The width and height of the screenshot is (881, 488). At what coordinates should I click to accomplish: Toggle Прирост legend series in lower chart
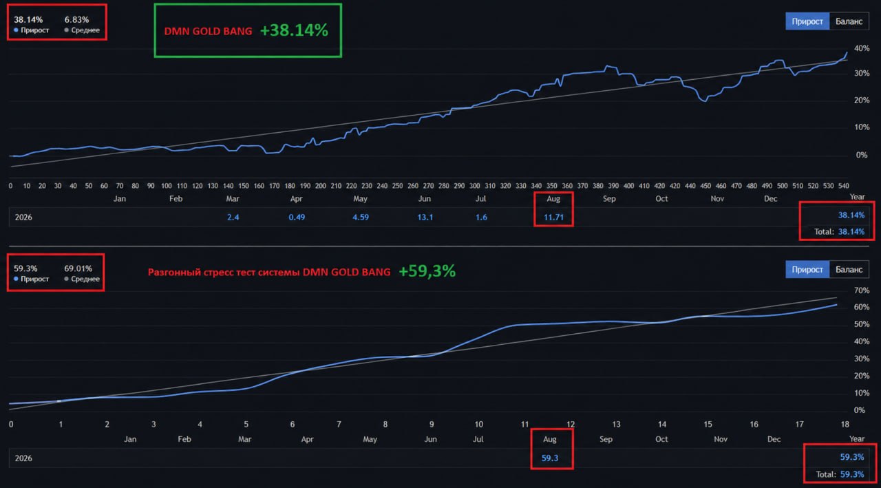[x=31, y=279]
